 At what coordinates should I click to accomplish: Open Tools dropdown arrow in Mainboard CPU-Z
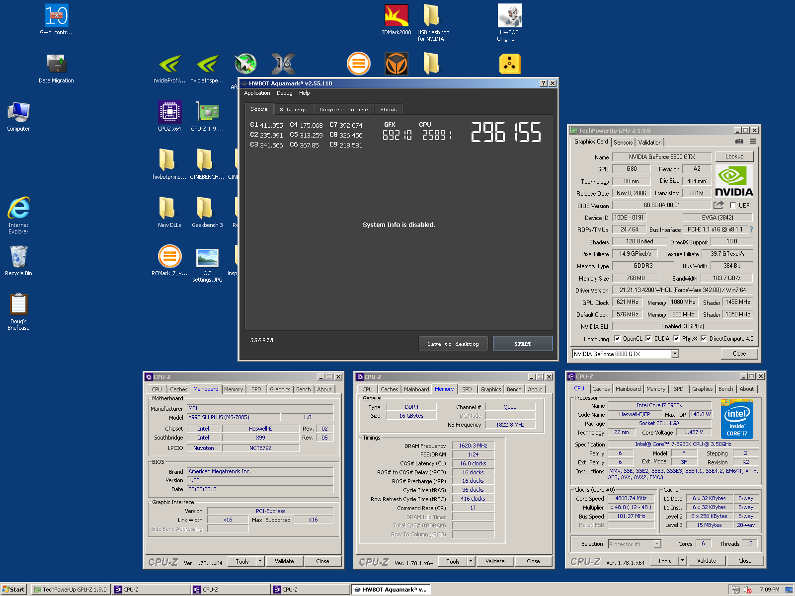point(260,561)
